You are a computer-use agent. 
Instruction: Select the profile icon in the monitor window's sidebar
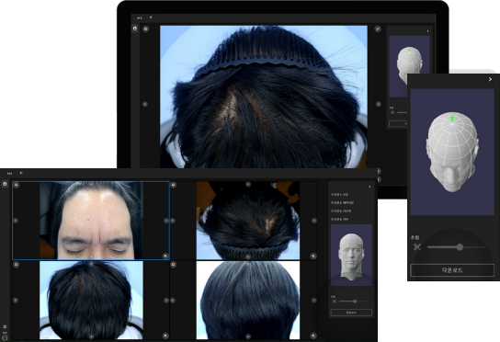click(x=135, y=28)
